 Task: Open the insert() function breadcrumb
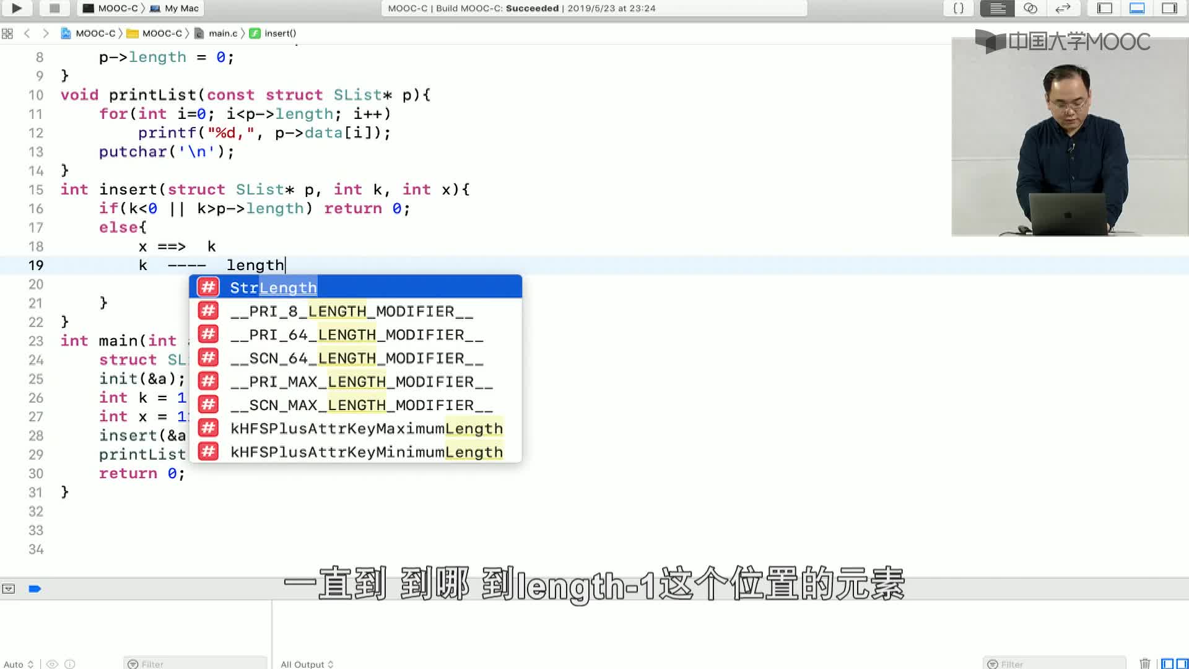click(x=272, y=33)
